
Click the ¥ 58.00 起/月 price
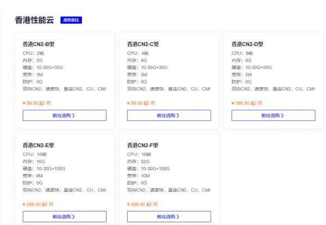tap(36, 103)
